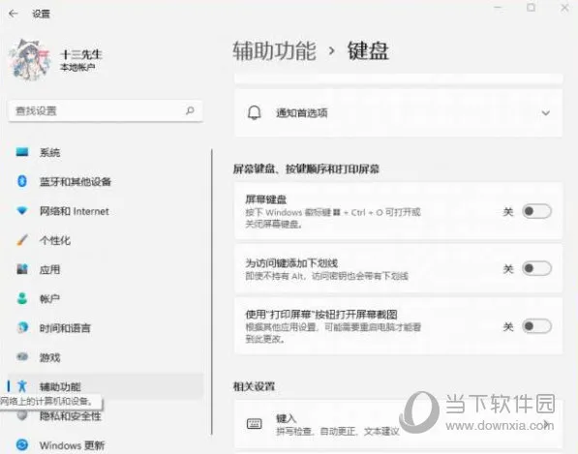Click the sidebar vertical scrollbar
Viewport: 578px width, 454px height.
coord(212,291)
